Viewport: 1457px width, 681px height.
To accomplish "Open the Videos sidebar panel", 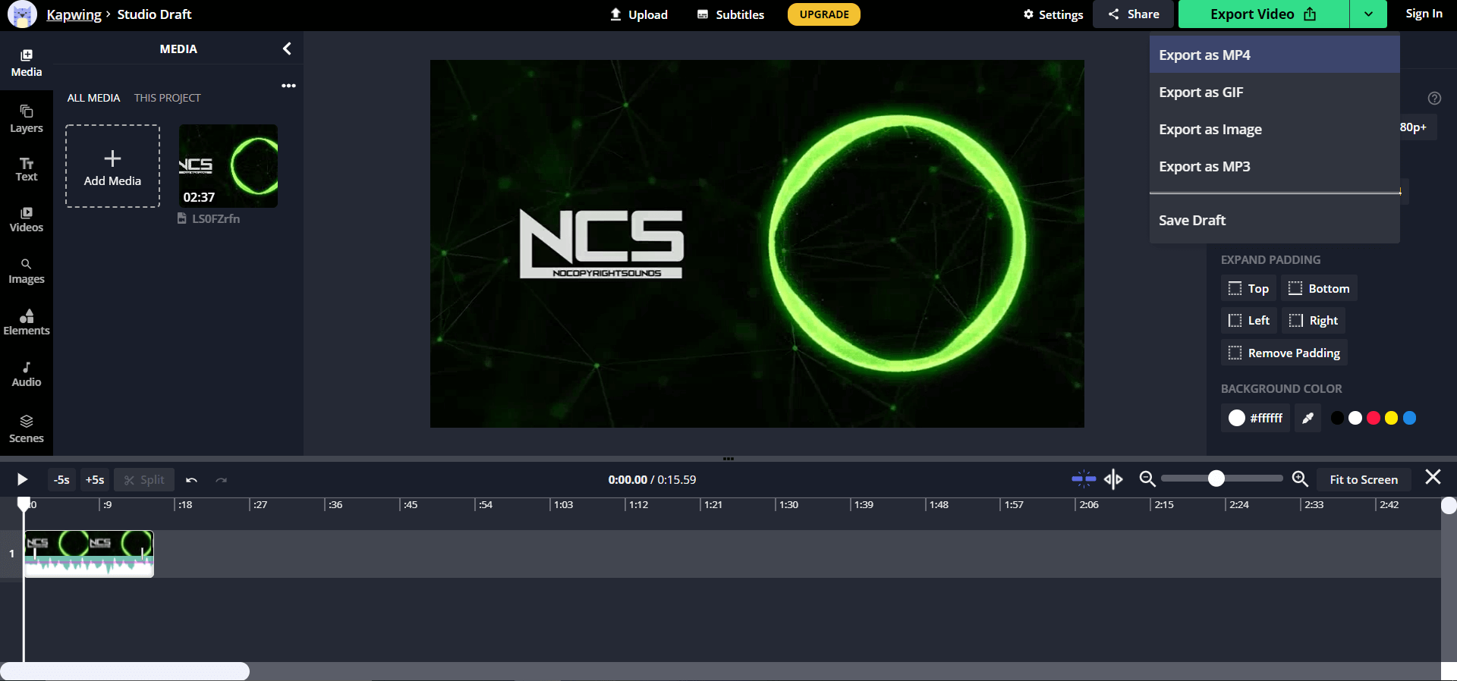I will (27, 220).
